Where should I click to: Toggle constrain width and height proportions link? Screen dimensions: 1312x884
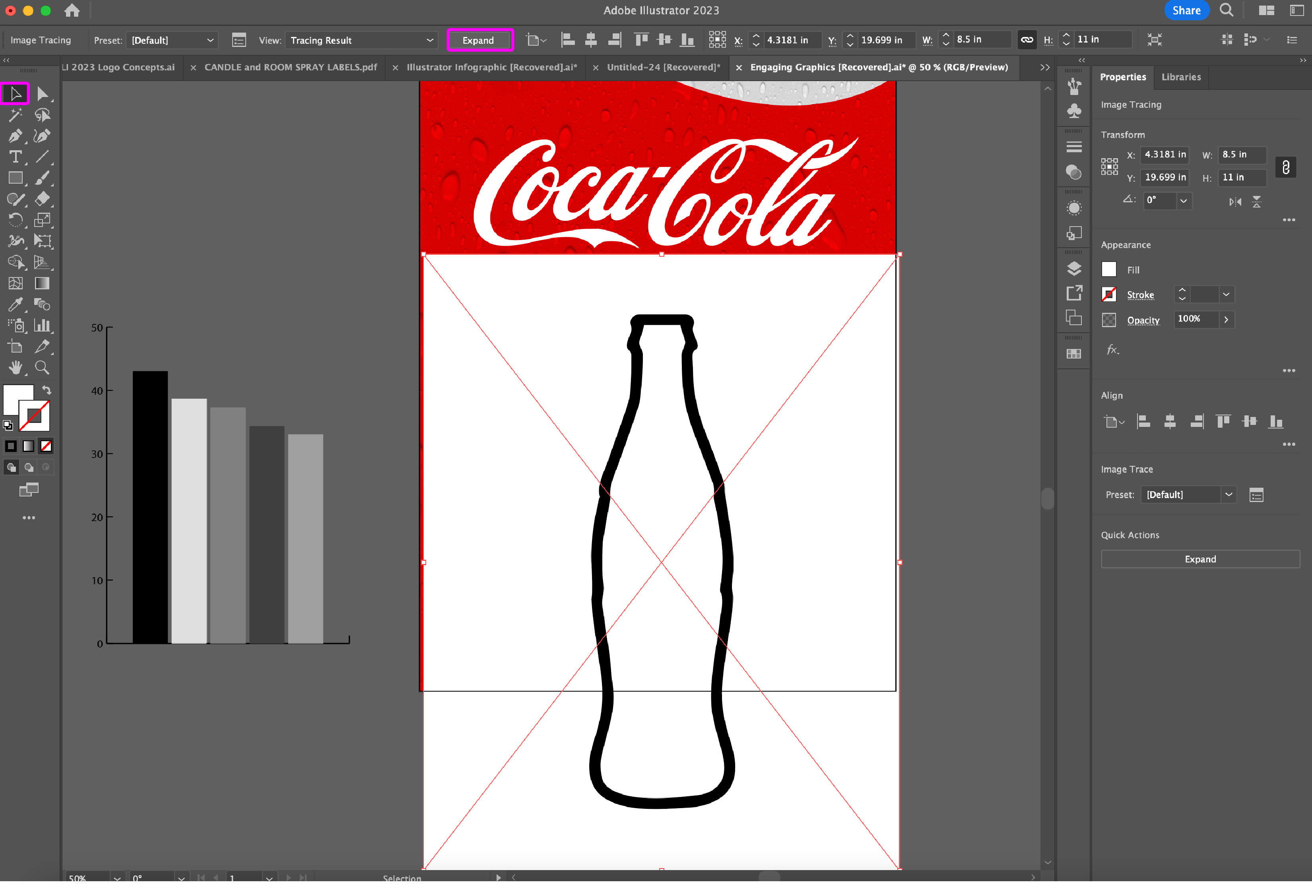coord(1285,167)
